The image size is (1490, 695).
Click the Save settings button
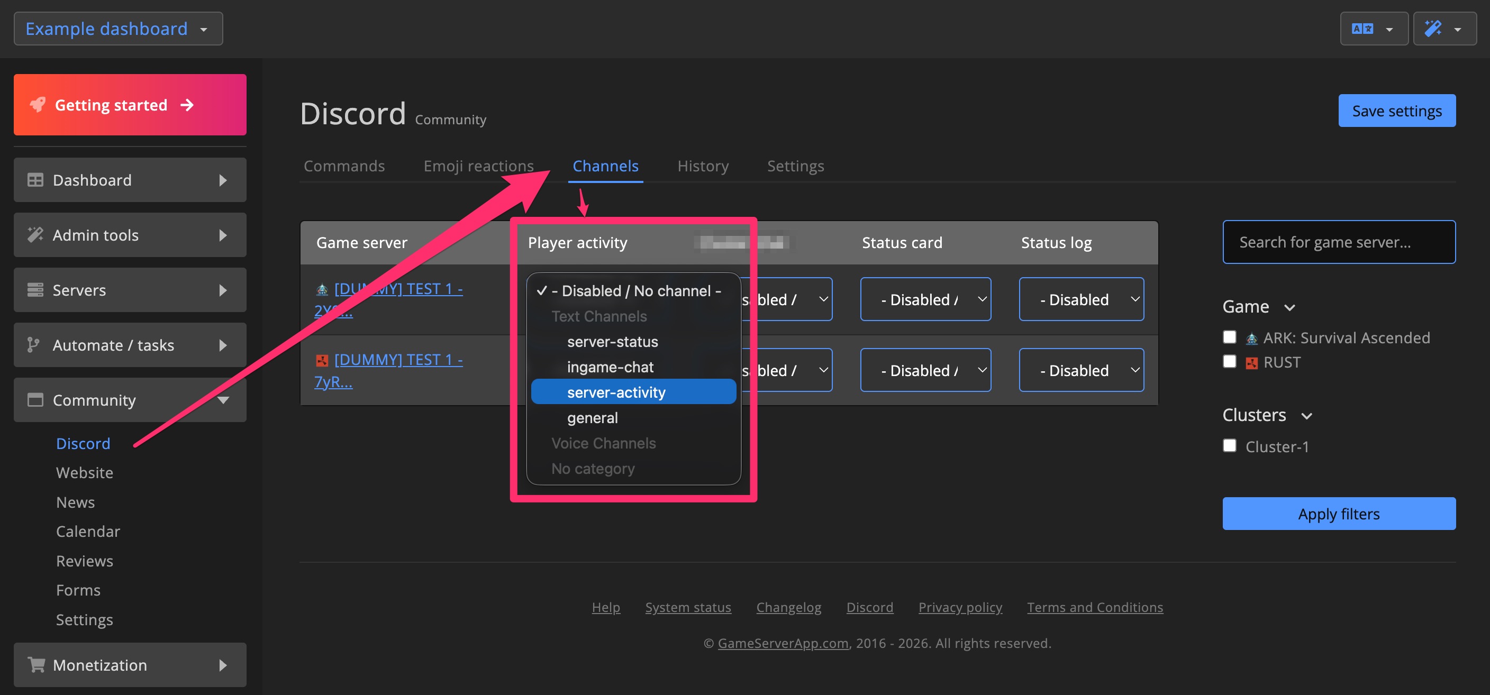[x=1396, y=111]
